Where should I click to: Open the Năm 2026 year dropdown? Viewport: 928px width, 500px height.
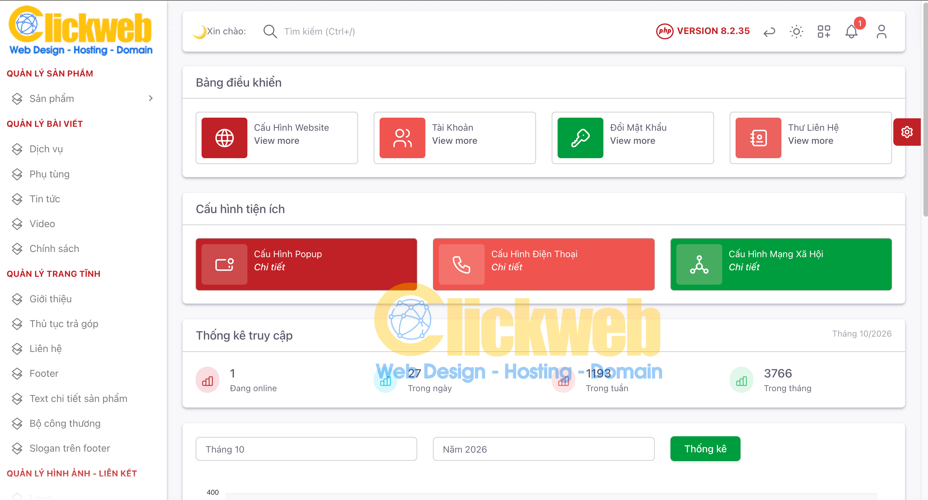point(544,449)
